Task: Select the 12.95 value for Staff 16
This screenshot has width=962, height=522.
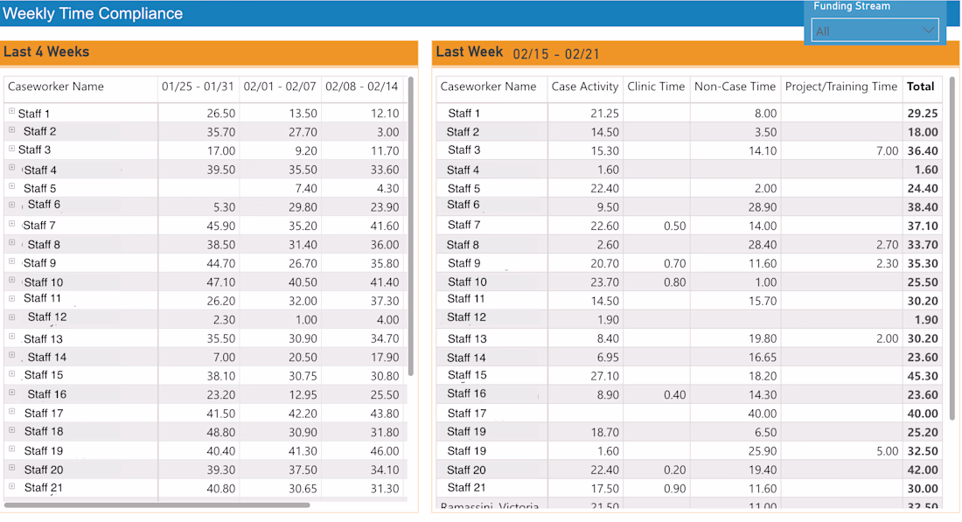Action: tap(303, 395)
